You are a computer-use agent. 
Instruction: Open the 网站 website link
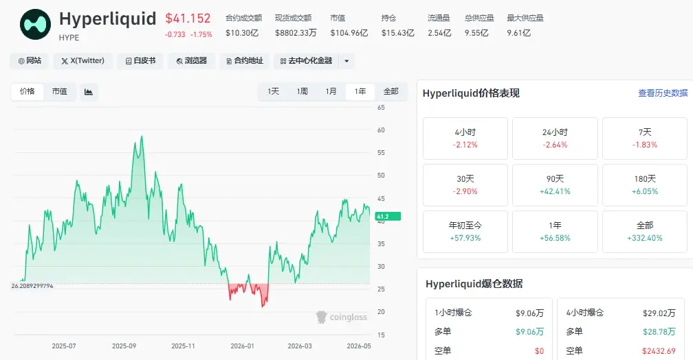pos(30,61)
